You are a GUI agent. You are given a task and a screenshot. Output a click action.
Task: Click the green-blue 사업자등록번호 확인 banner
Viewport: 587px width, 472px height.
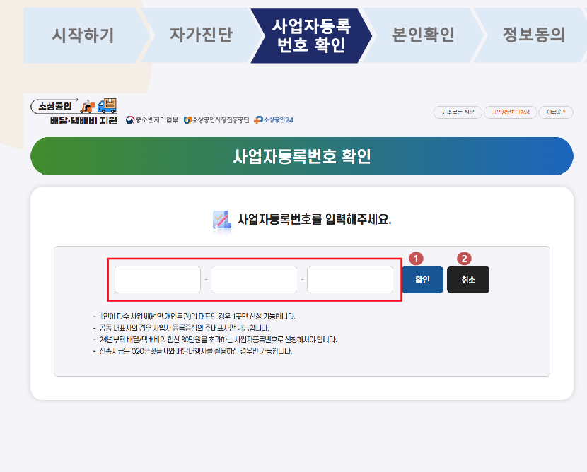[302, 156]
